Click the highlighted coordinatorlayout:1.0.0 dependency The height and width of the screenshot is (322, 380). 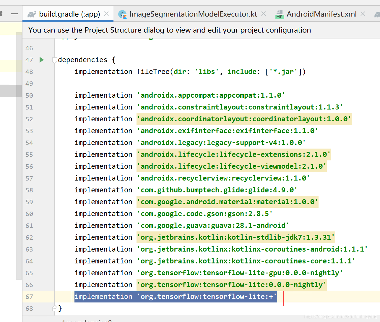[244, 119]
